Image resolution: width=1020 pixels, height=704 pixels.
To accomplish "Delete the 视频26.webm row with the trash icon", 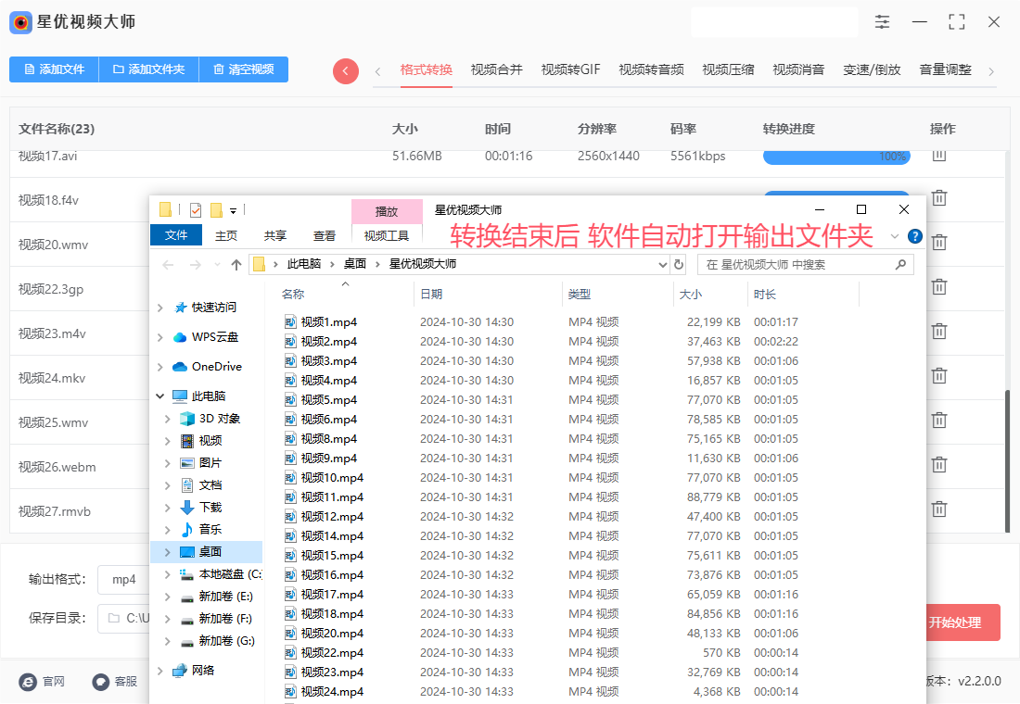I will click(938, 465).
